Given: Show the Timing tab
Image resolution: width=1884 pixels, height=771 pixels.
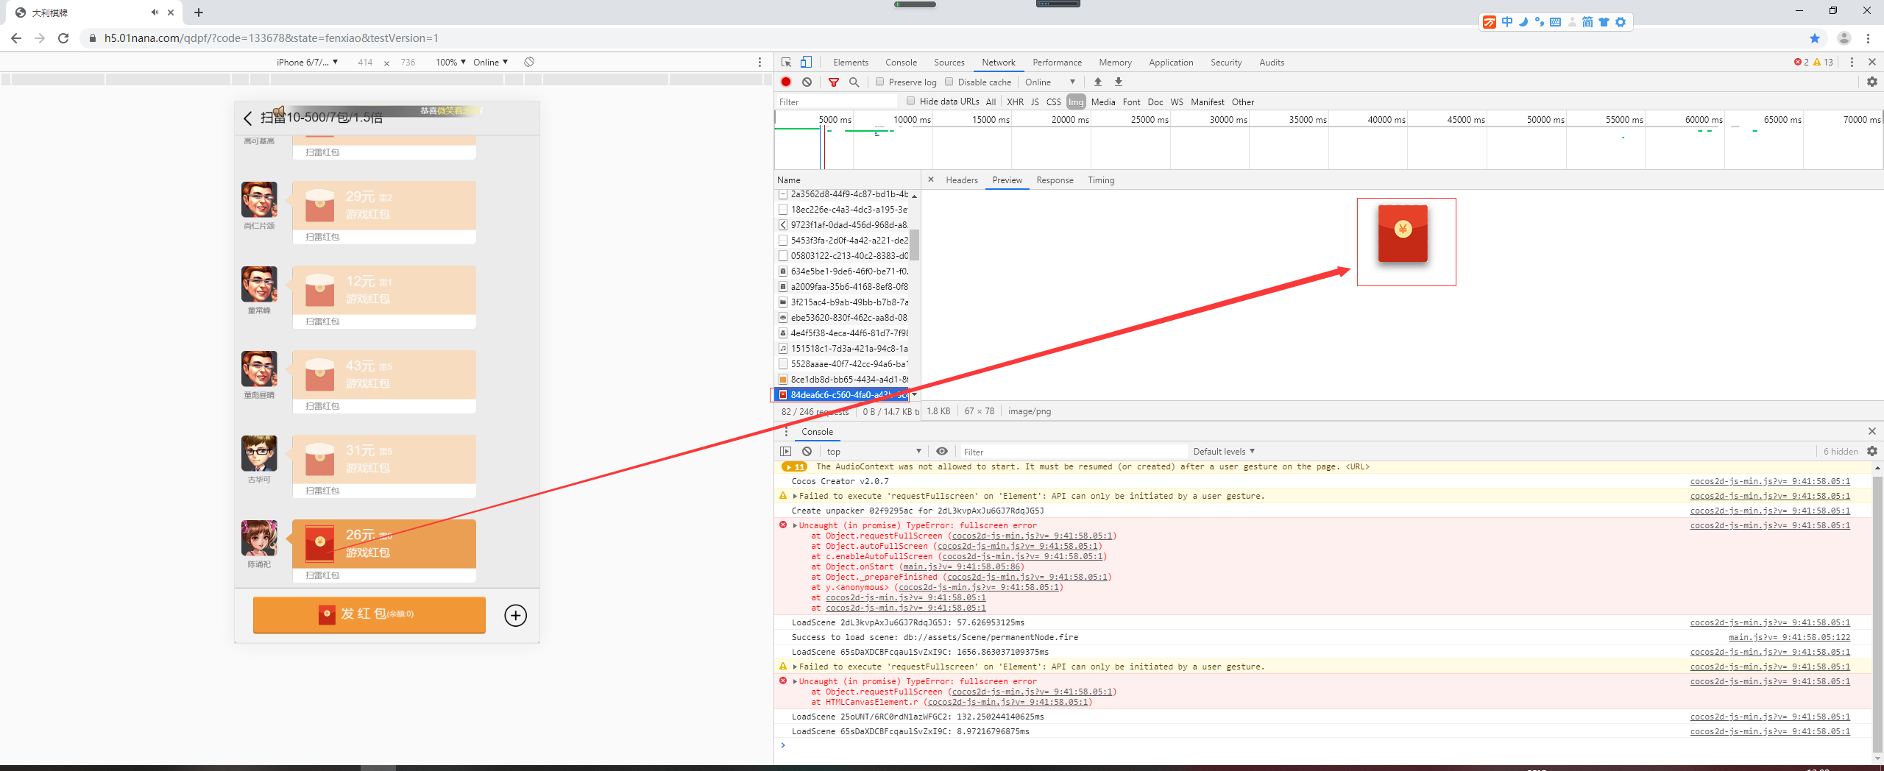Looking at the screenshot, I should 1101,180.
